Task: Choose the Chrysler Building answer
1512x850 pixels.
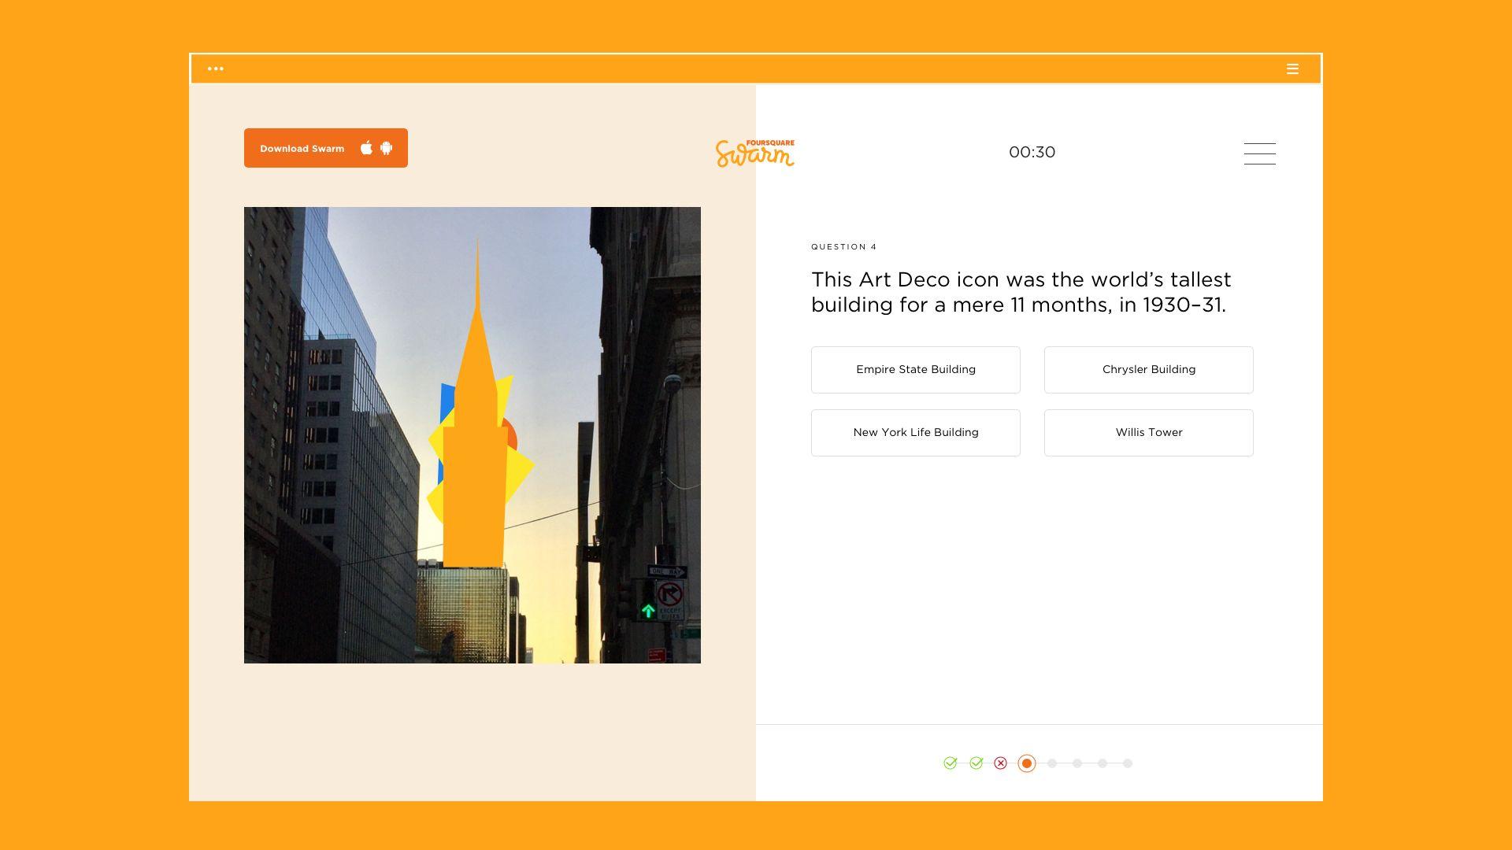Action: [x=1148, y=370]
